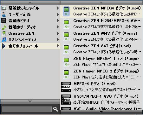Choose ZEN Player MPEG-1 ビデオ (*.mpg) profile

(101, 62)
